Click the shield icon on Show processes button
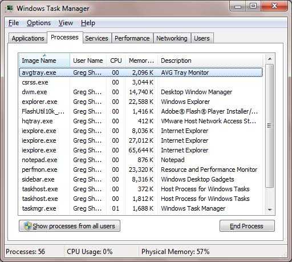292x262 pixels. (28, 226)
